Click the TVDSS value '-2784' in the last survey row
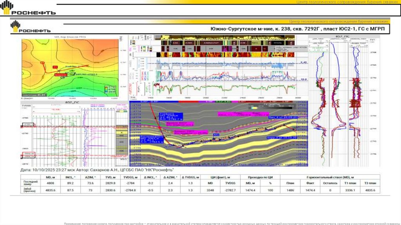The width and height of the screenshot is (401, 225). pos(130,183)
